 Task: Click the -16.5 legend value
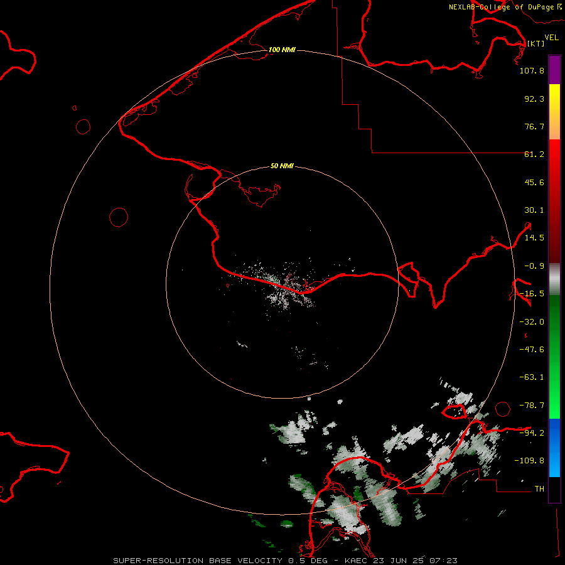coord(532,294)
